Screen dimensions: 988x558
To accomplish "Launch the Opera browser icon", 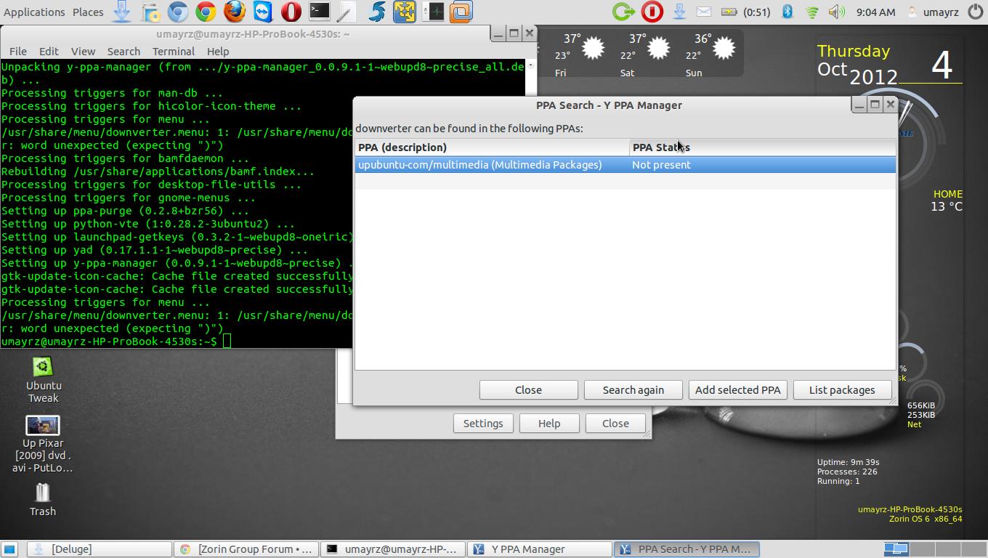I will pos(291,12).
